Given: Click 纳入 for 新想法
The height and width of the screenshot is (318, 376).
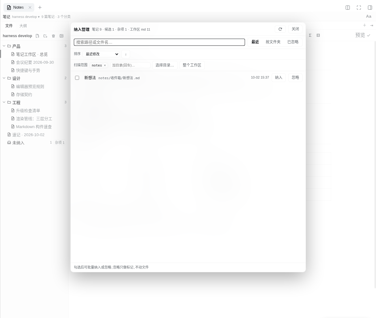Looking at the screenshot, I should pos(279,78).
